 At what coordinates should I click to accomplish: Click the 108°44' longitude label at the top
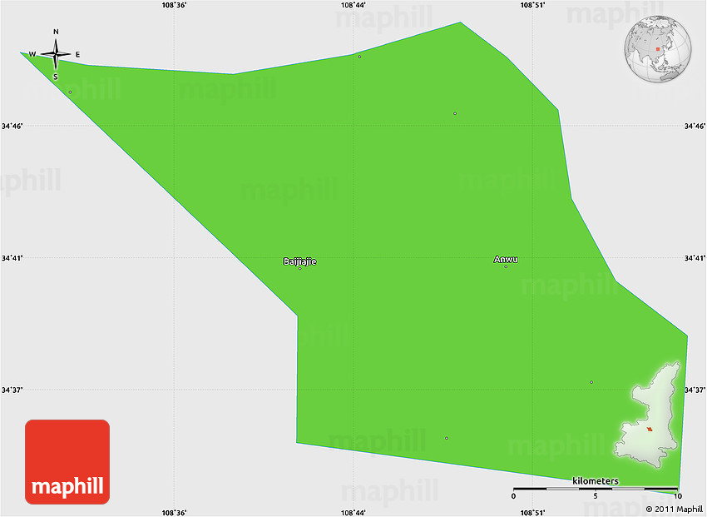(353, 5)
